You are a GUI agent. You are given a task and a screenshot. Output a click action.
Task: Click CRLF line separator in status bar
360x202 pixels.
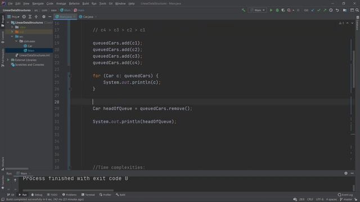pyautogui.click(x=310, y=200)
